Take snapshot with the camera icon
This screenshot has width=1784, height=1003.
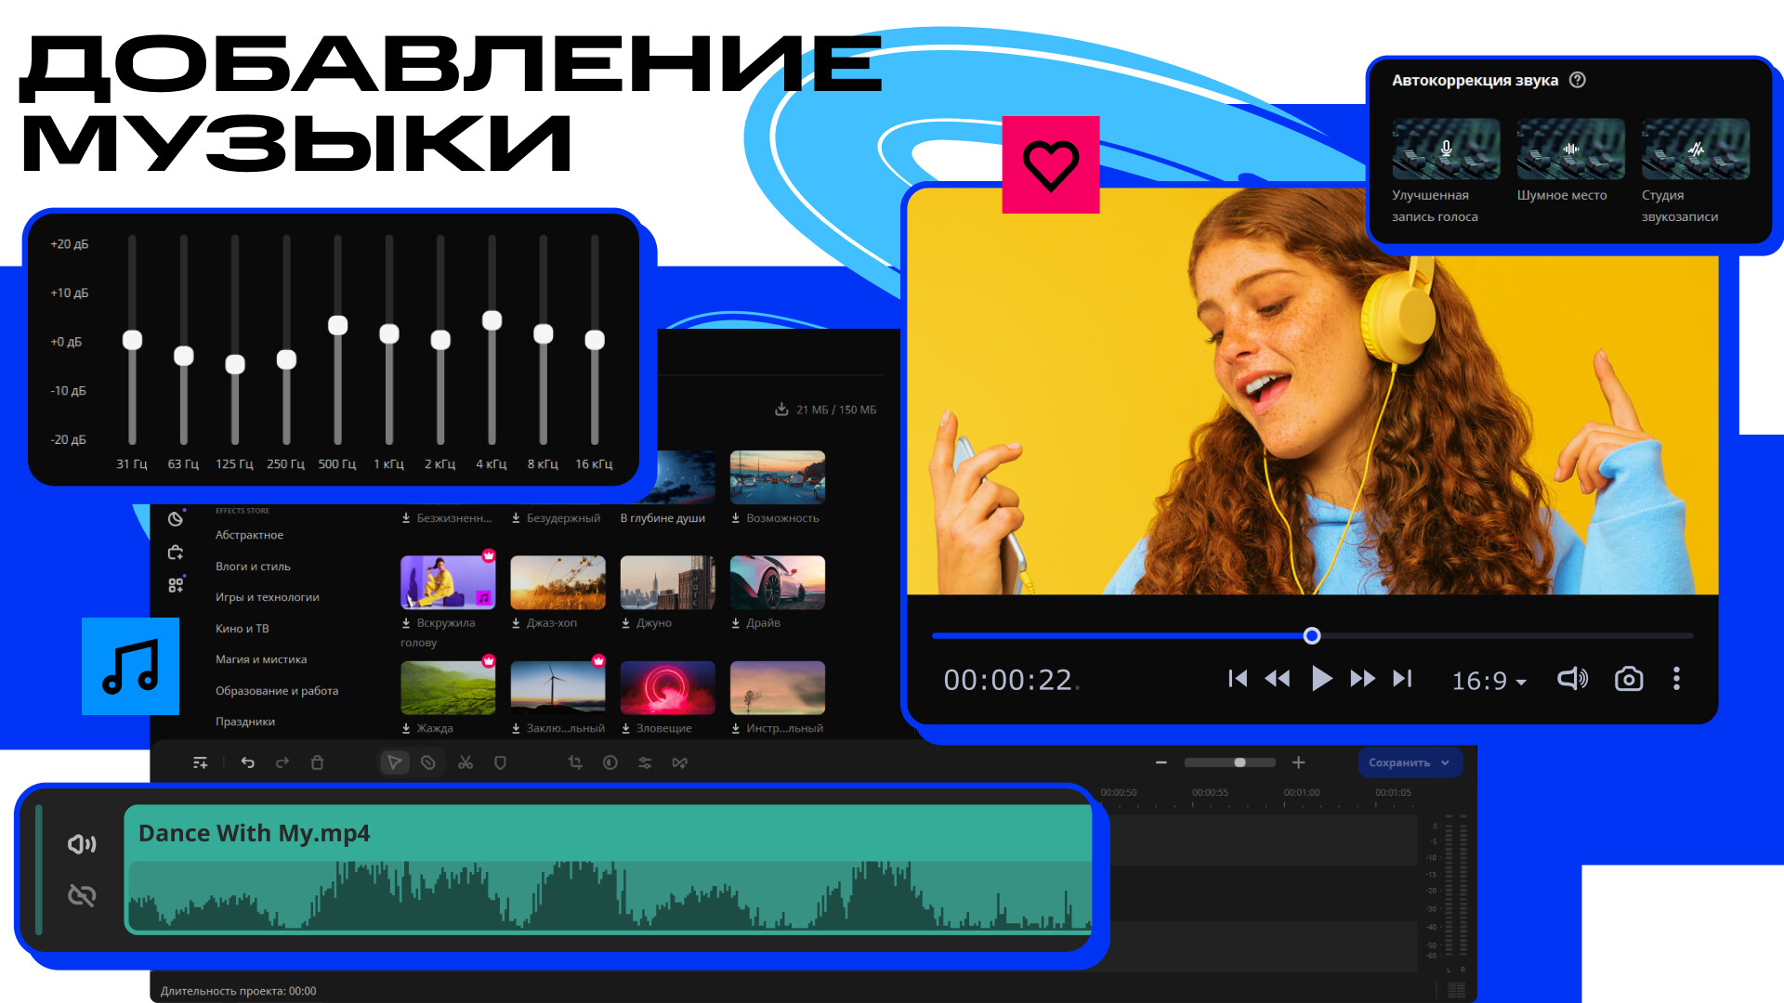[x=1628, y=679]
